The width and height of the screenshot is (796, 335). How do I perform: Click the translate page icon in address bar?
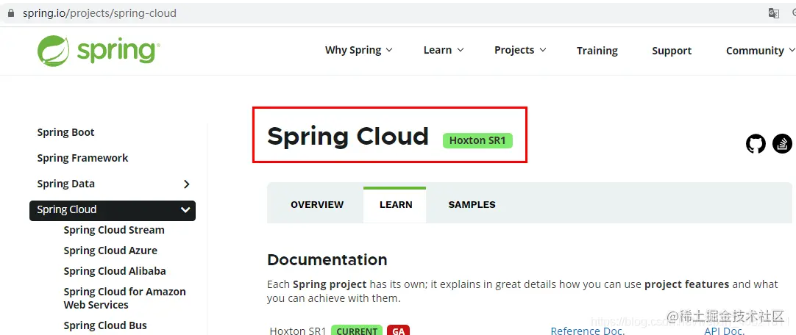(x=773, y=13)
